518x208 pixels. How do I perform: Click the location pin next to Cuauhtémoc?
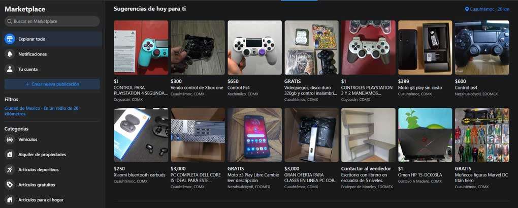(x=467, y=9)
